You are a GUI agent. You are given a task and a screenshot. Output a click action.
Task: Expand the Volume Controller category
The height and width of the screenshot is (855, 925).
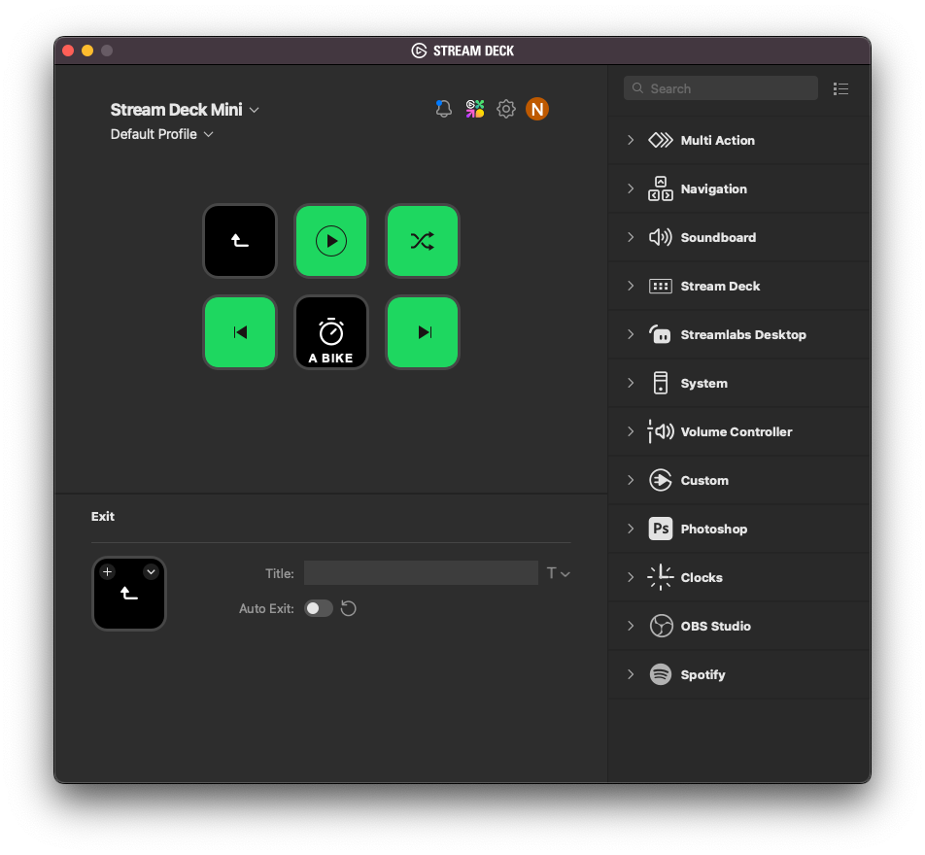(630, 432)
